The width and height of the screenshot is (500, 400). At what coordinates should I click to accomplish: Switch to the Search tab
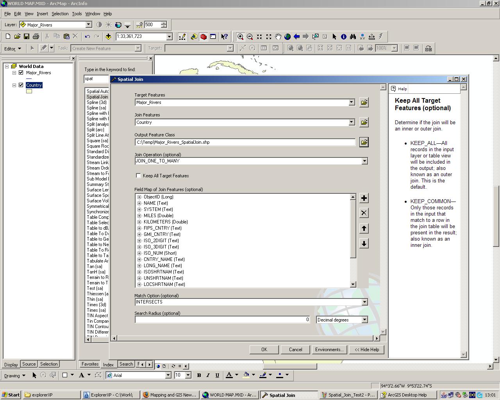pos(126,364)
